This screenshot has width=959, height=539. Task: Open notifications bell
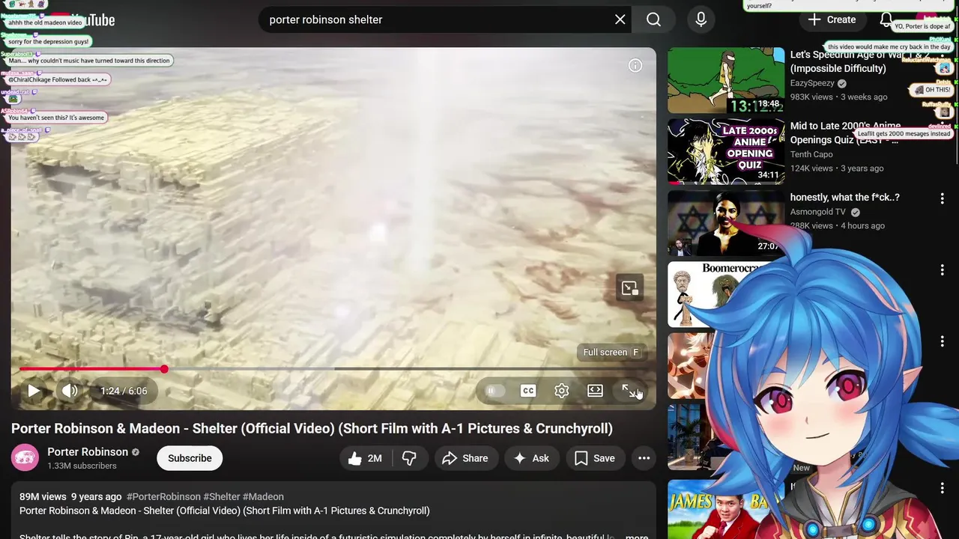886,19
